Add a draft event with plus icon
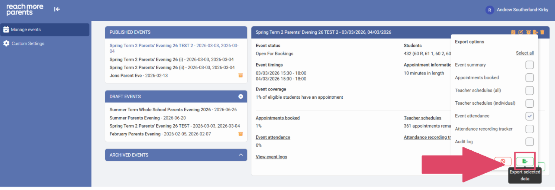Viewport: 555px width, 190px height. coord(241,96)
